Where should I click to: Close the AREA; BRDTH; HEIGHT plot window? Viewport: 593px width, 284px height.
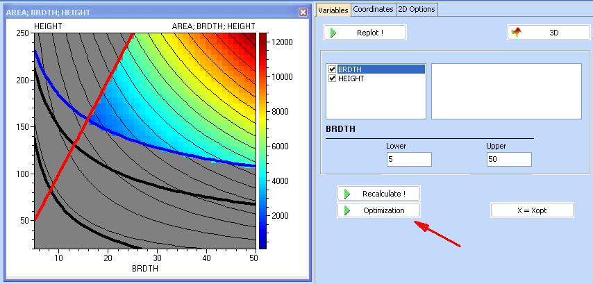click(303, 12)
